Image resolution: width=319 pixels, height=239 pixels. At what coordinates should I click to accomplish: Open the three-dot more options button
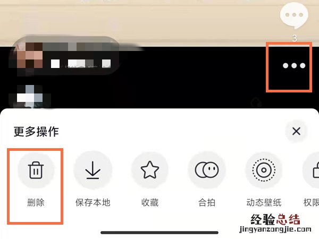tap(294, 65)
